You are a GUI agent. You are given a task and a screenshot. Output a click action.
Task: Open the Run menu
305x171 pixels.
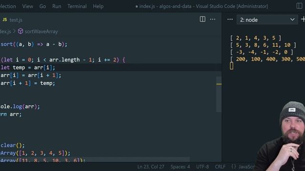coord(57,6)
